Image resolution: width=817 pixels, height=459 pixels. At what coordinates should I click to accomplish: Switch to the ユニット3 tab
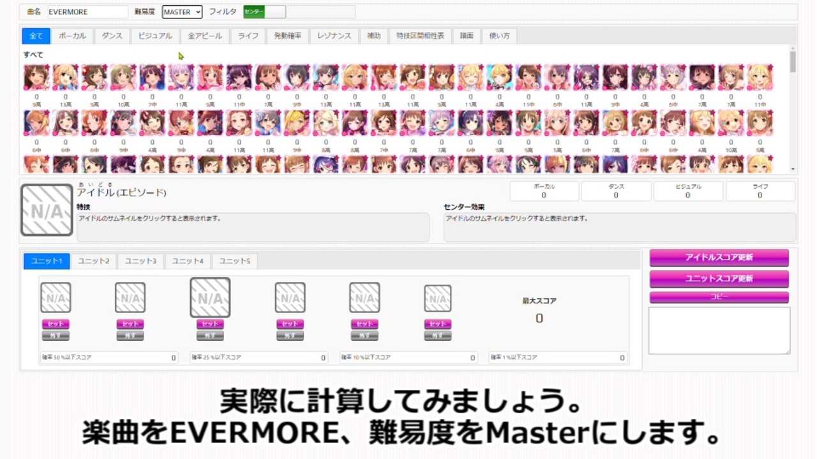[140, 261]
